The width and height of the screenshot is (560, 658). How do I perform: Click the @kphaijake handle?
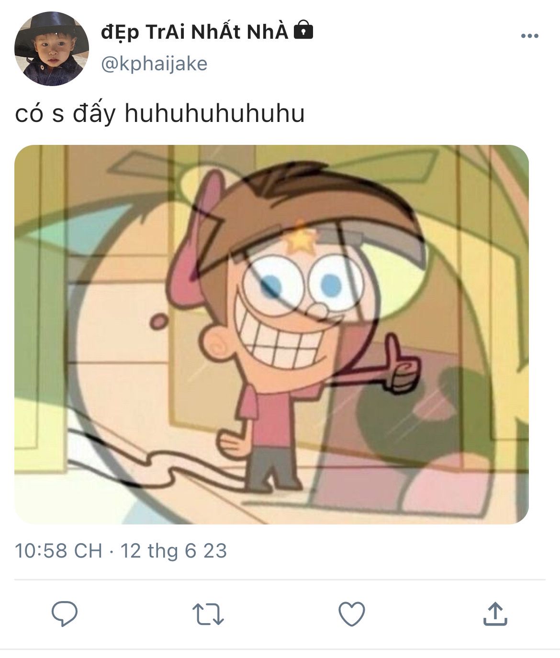click(155, 64)
